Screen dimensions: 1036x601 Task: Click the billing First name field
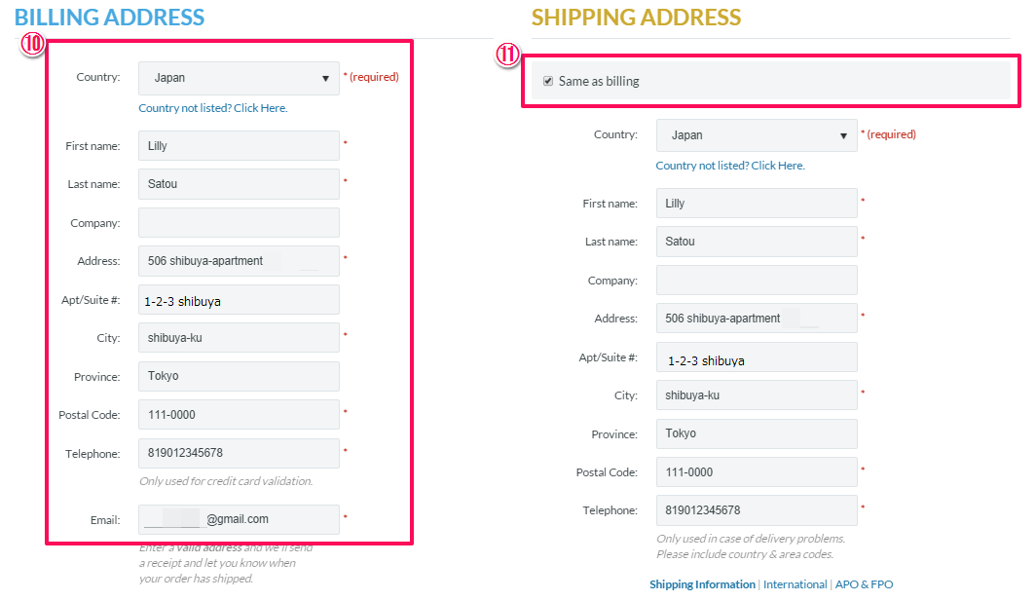tap(239, 146)
